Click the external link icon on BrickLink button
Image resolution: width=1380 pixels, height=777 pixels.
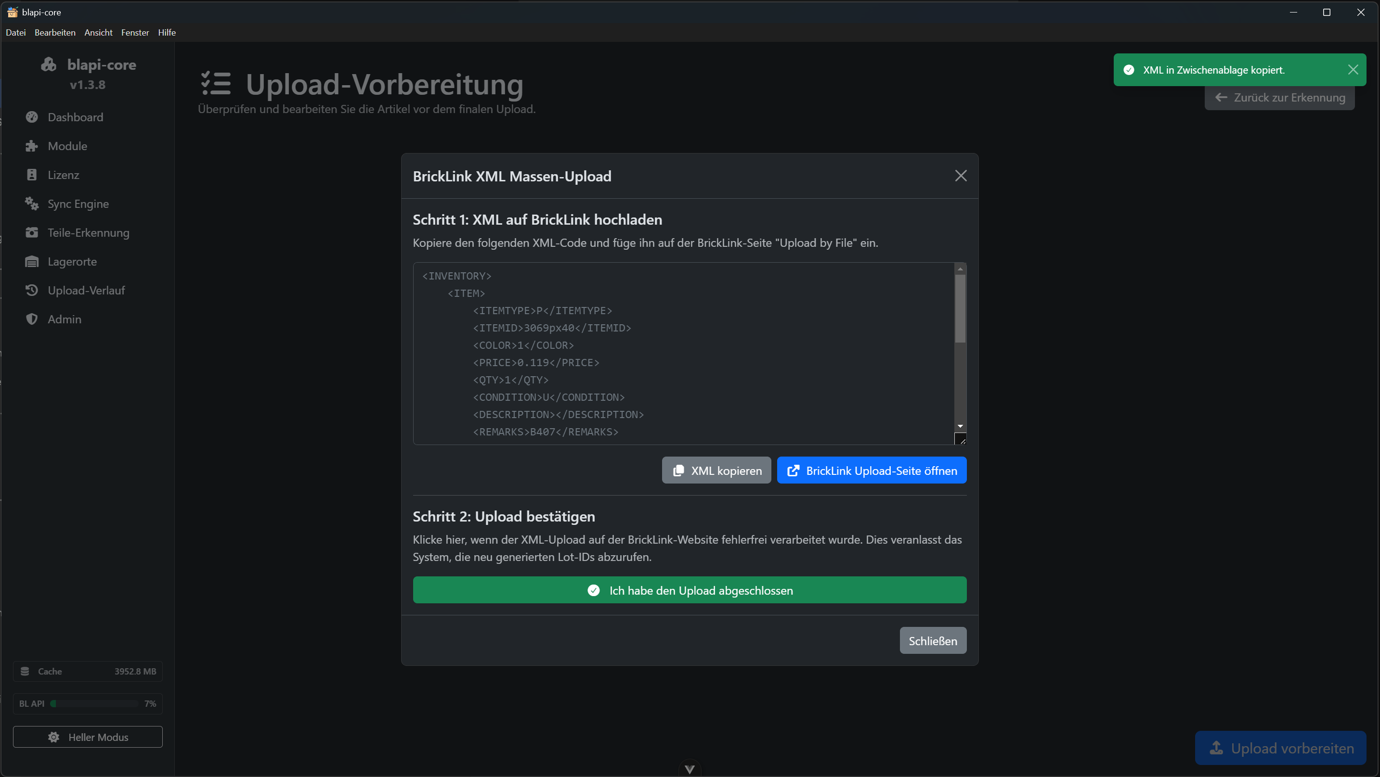(794, 471)
